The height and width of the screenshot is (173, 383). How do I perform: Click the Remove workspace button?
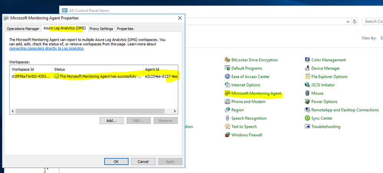[x=165, y=120]
